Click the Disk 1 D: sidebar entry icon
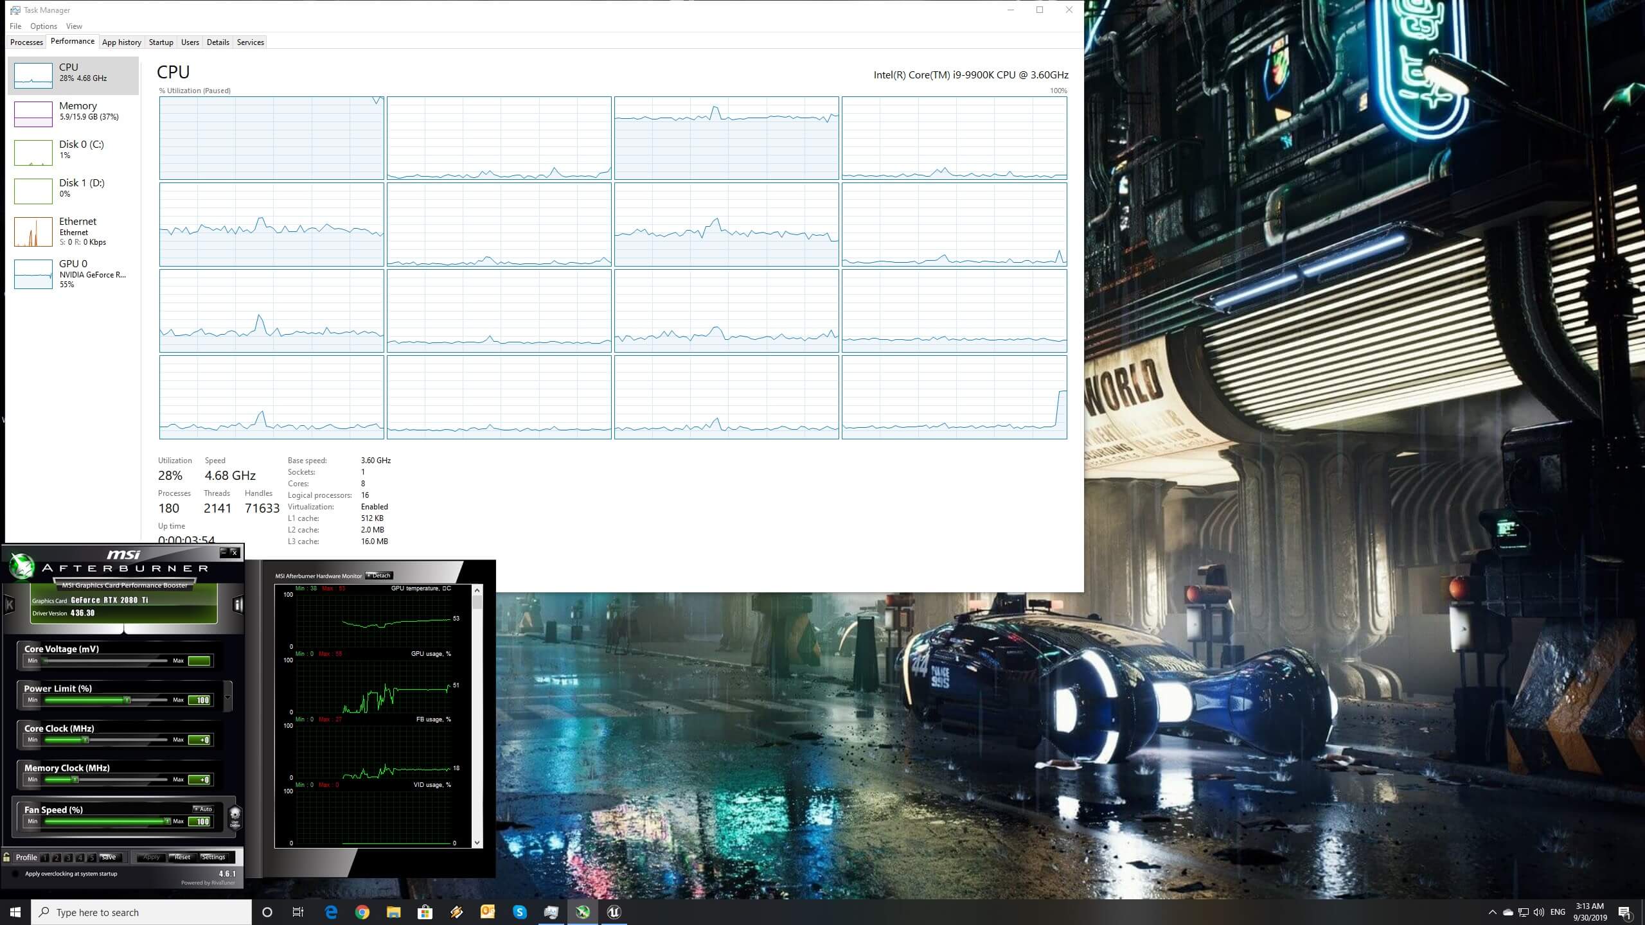 pyautogui.click(x=31, y=188)
